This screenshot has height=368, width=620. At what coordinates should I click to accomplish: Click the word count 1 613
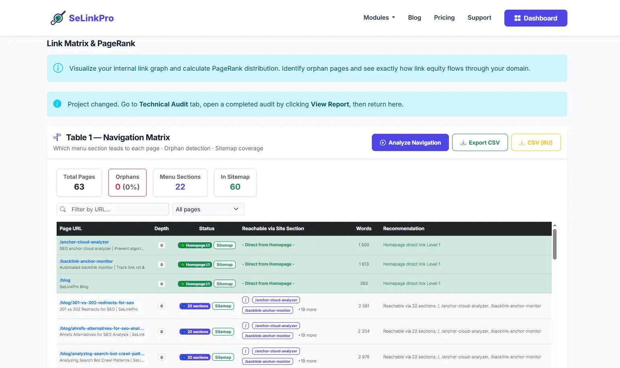point(364,264)
